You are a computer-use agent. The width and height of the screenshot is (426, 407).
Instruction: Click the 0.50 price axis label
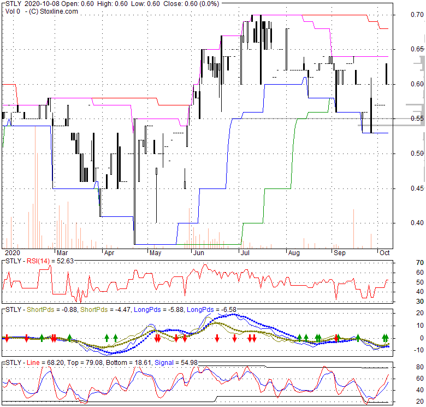417,154
